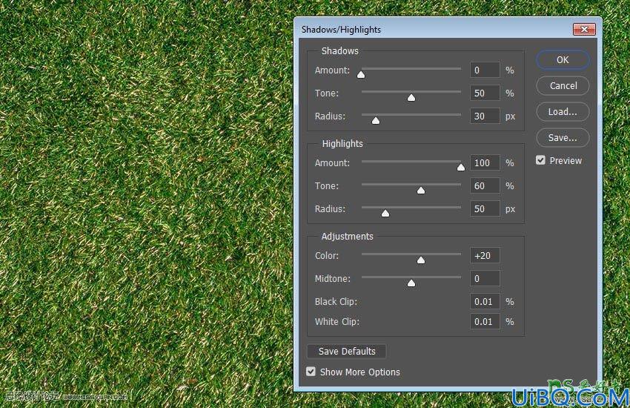Click the Shadows Radius slider handle
Screen dimensions: 630x408
point(376,121)
